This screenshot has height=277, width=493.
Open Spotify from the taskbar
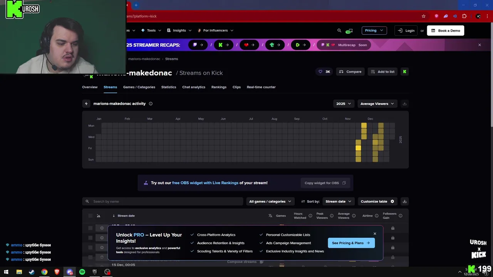click(82, 272)
